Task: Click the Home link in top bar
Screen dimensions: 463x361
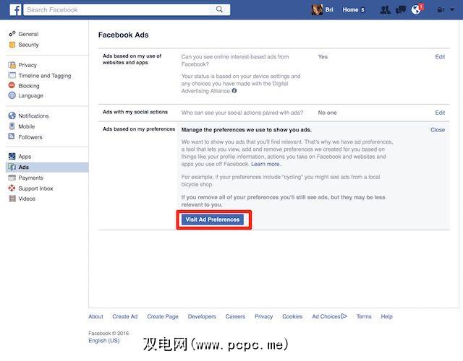Action: point(350,9)
